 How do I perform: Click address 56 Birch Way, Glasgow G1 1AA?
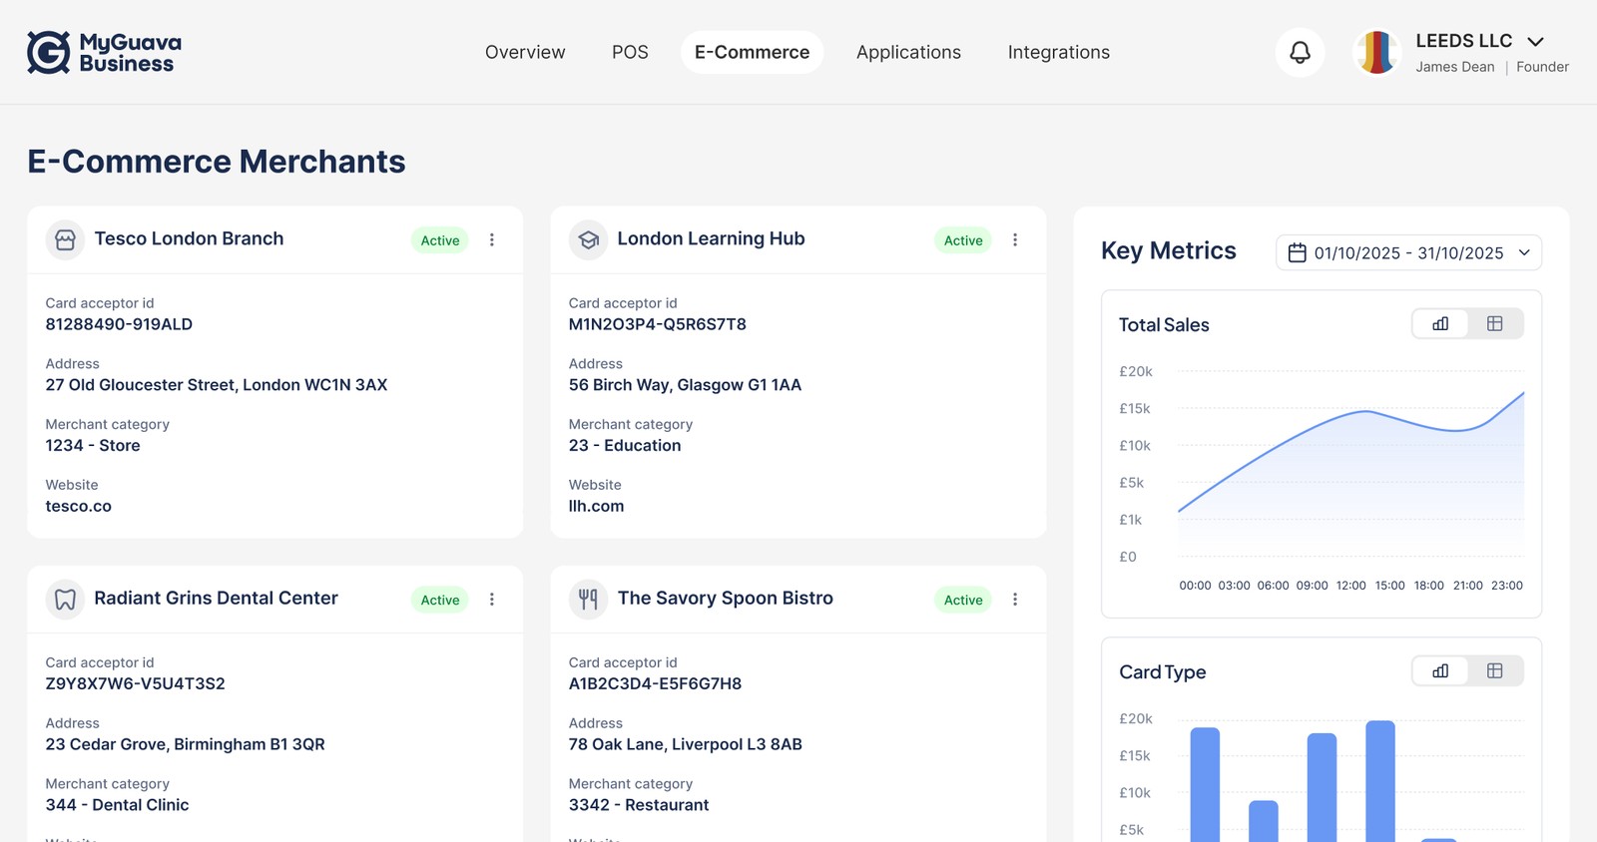click(685, 385)
